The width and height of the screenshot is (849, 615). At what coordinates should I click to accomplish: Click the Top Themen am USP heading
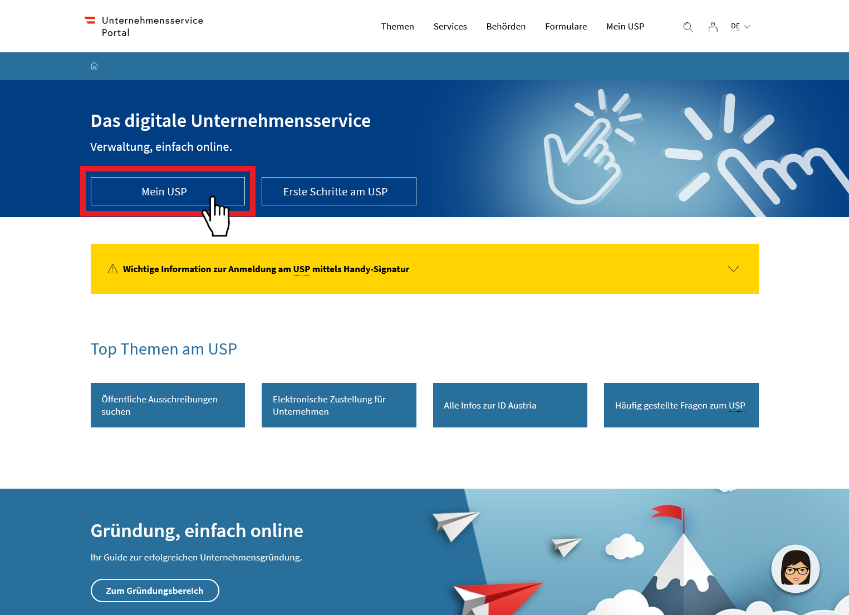[x=164, y=349]
